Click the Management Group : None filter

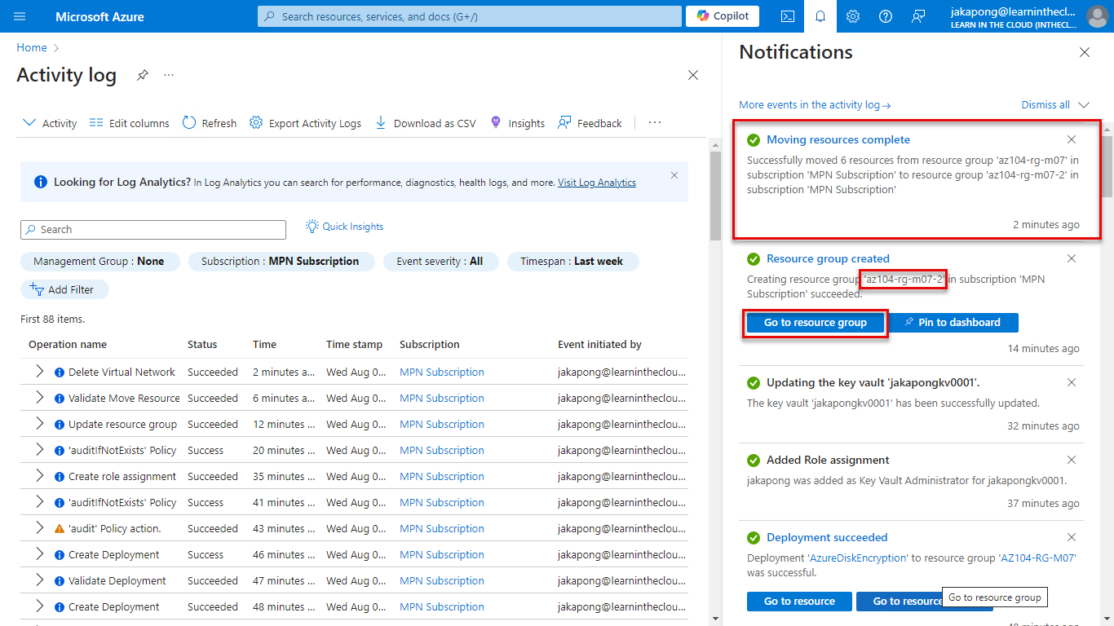point(99,262)
